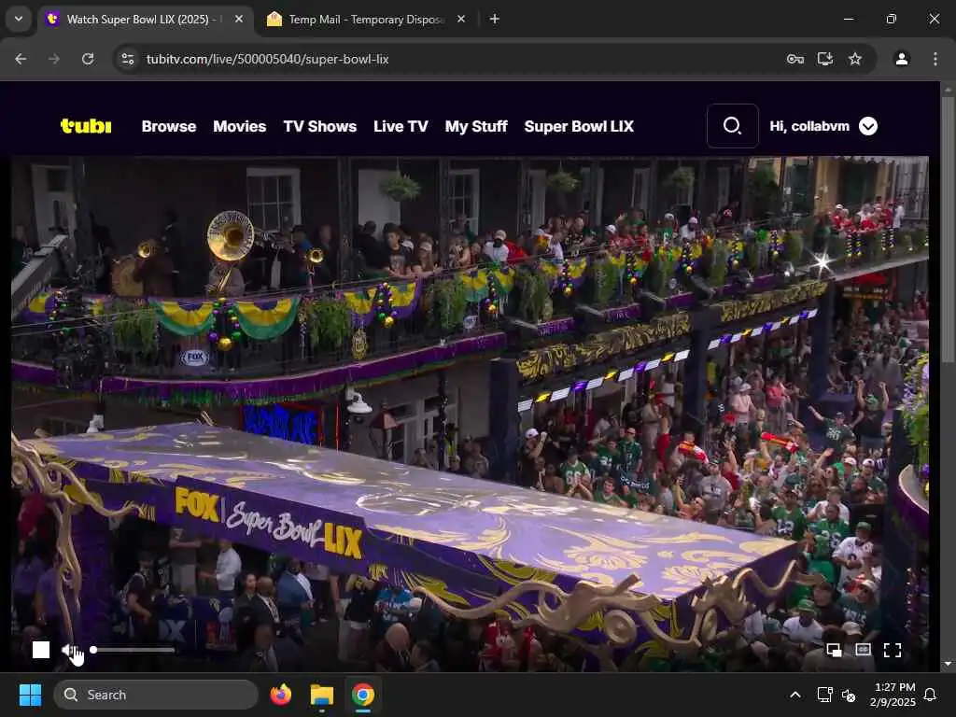
Task: Click the Hi, collabvm account label
Action: tap(809, 126)
